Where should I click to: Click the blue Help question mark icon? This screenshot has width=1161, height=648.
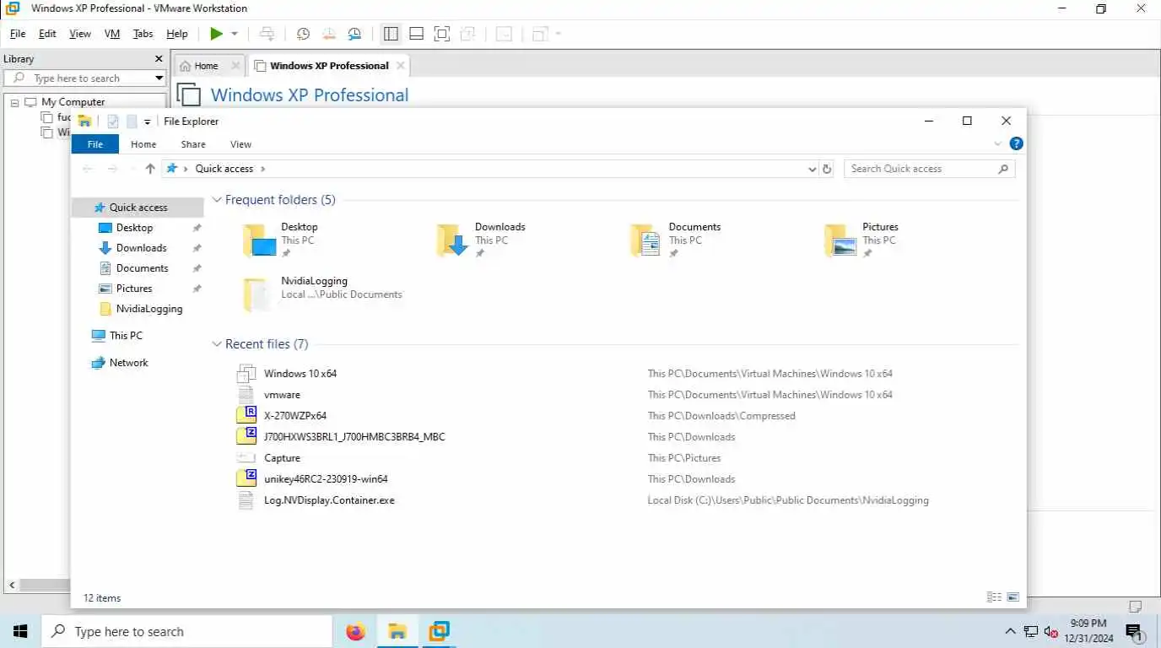click(x=1017, y=144)
